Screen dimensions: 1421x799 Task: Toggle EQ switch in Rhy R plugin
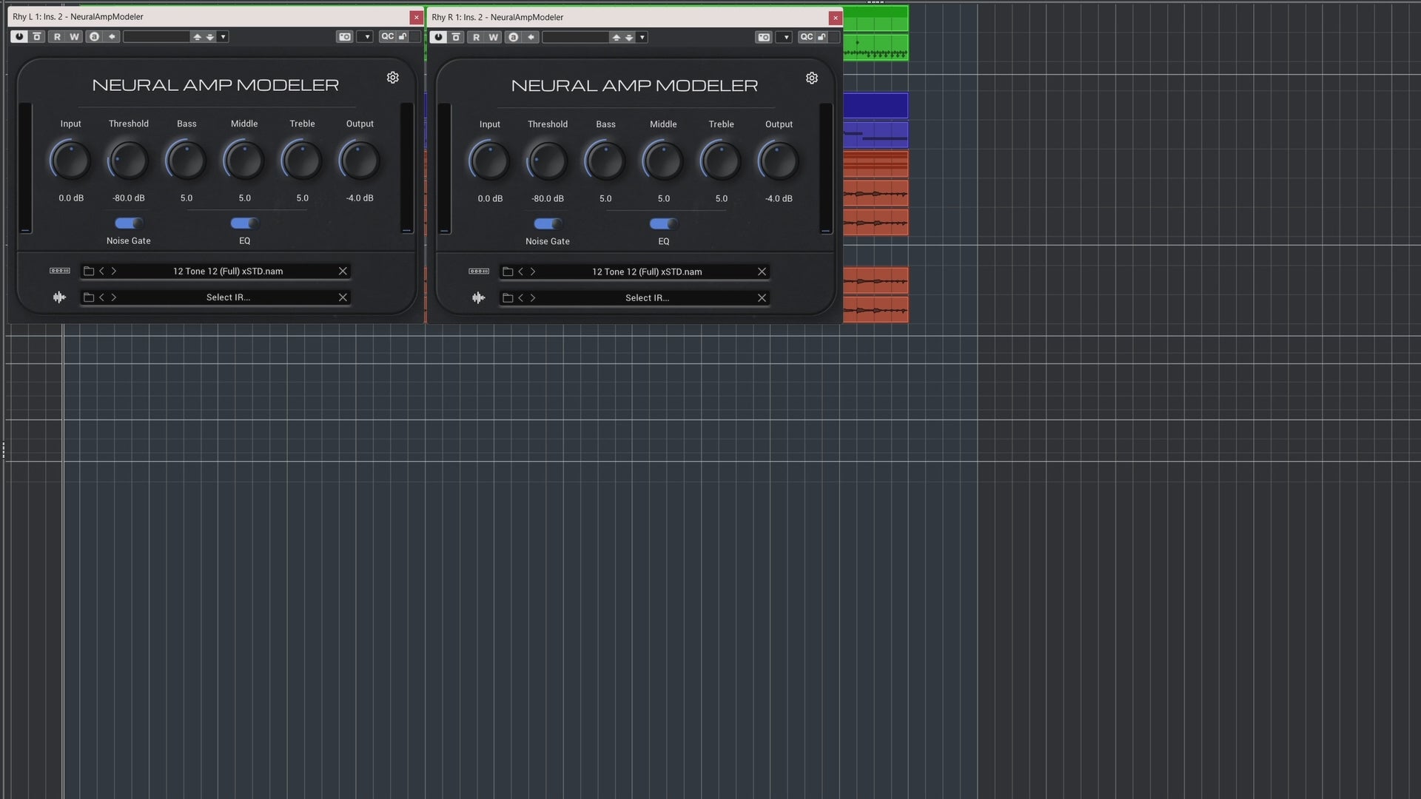(x=663, y=224)
